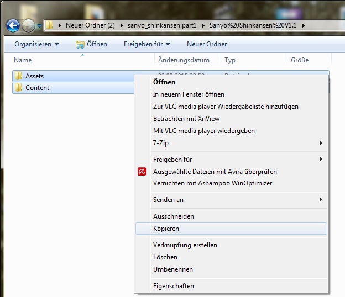Choose Ausschneiden in context menu
This screenshot has width=345, height=297.
coord(231,216)
